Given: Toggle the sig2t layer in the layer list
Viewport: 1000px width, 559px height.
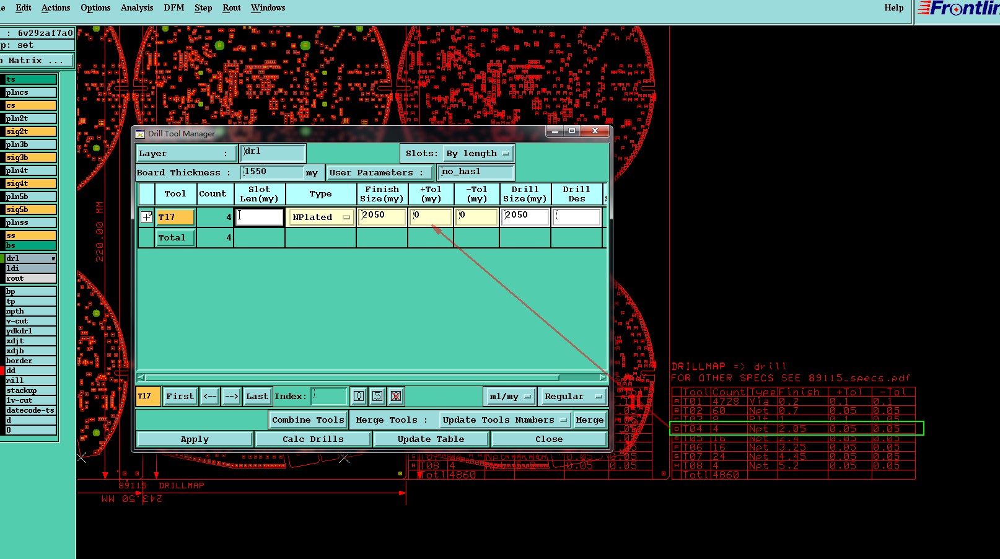Looking at the screenshot, I should pyautogui.click(x=30, y=131).
